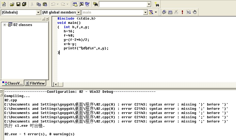
Task: Close the workspace panel with X
Action: (47, 19)
